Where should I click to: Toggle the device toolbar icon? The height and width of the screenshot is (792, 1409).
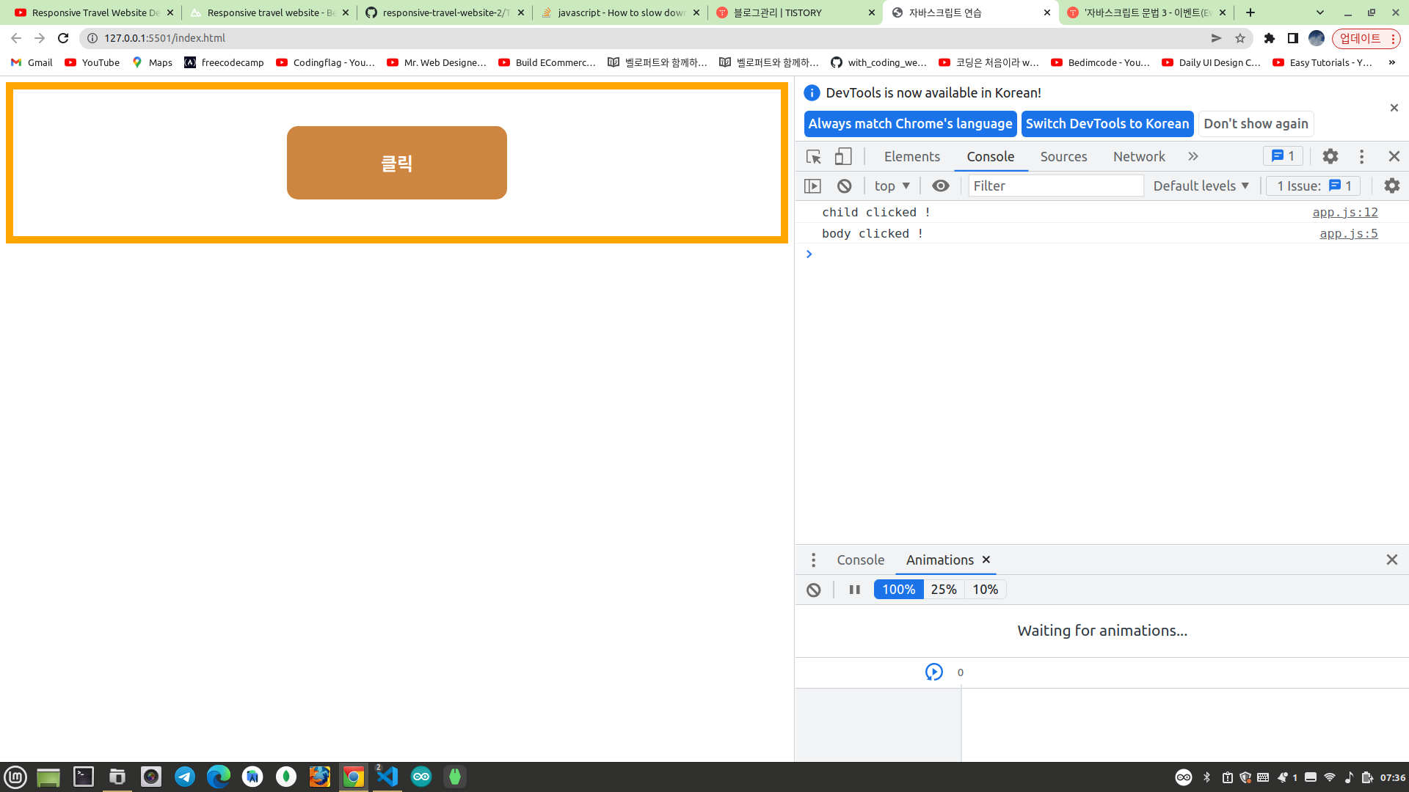(x=843, y=157)
